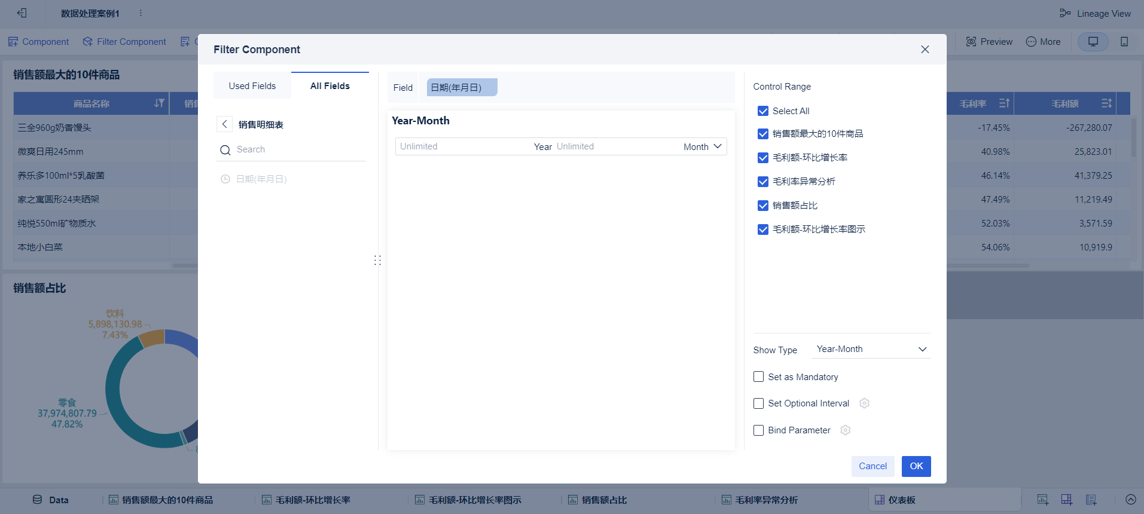Click the add dashboard icon in bottom bar
Viewport: 1144px width, 514px height.
click(x=1067, y=500)
